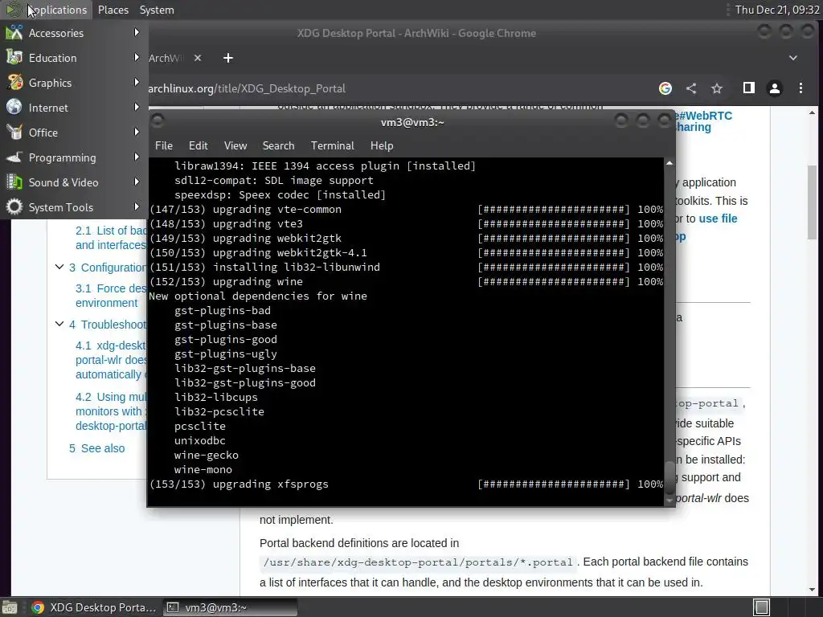Open Chrome tab search dropdown
Viewport: 823px width, 617px height.
click(x=793, y=58)
